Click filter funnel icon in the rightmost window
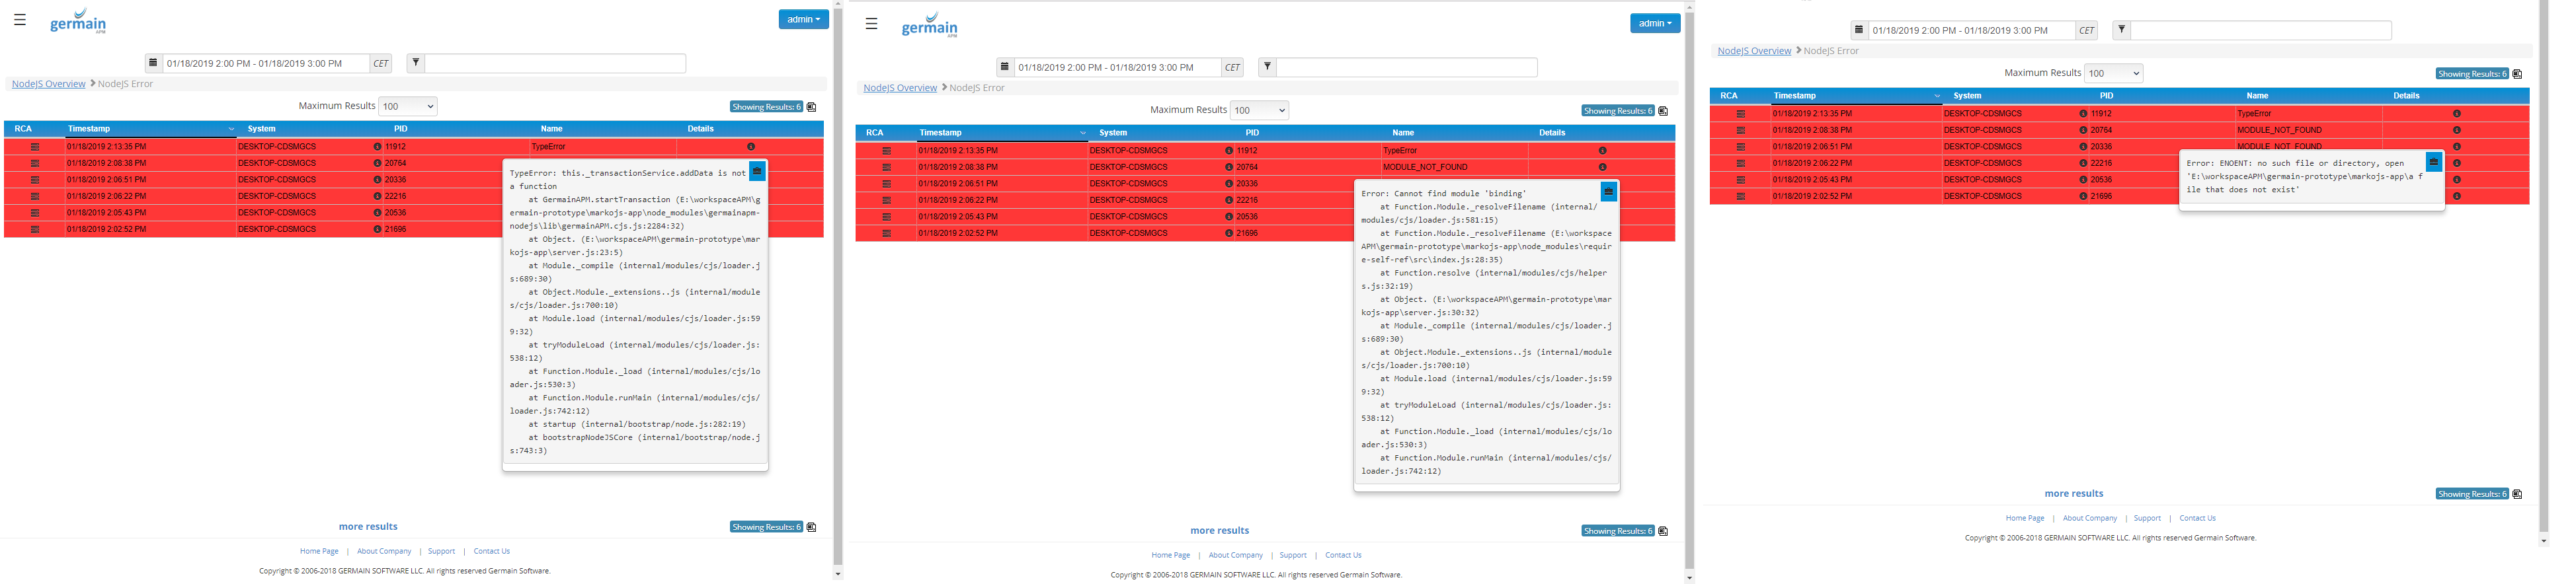The height and width of the screenshot is (584, 2576). [2121, 30]
